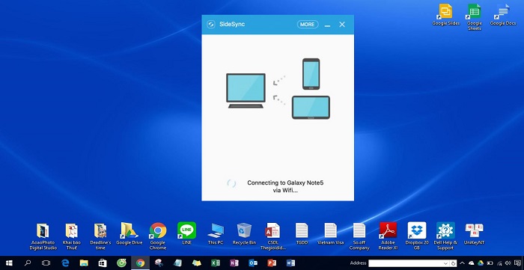The height and width of the screenshot is (270, 524).
Task: Click the taskbar Address input field
Action: pyautogui.click(x=409, y=263)
